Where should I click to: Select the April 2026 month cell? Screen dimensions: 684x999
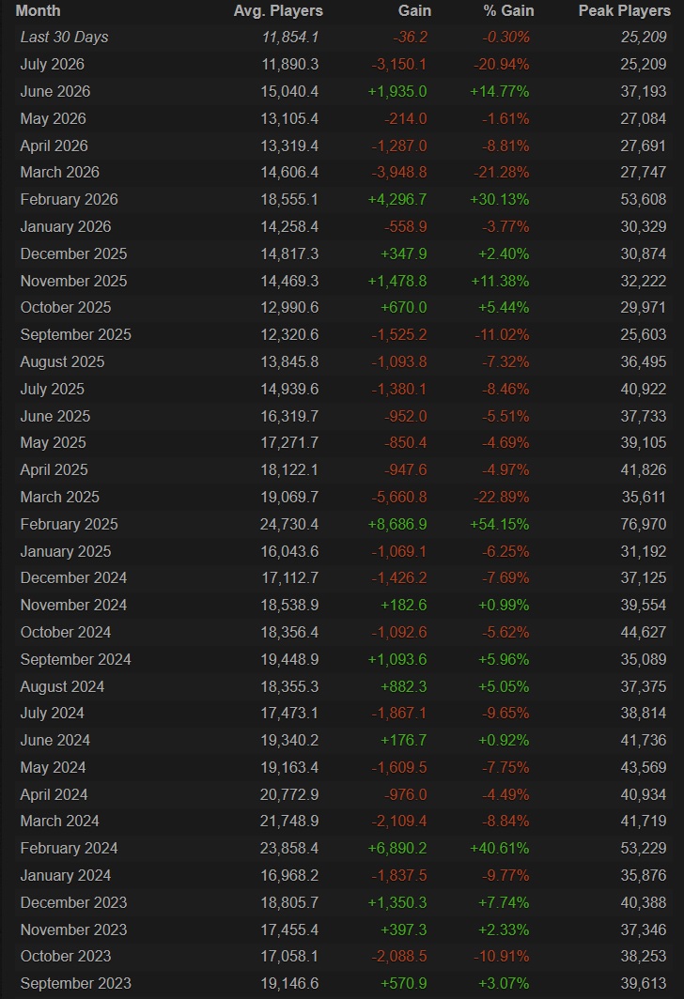pyautogui.click(x=54, y=146)
